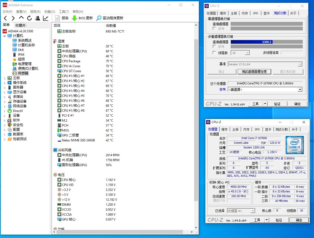
Task: Expand the 服务器 tree node
Action: click(4, 87)
